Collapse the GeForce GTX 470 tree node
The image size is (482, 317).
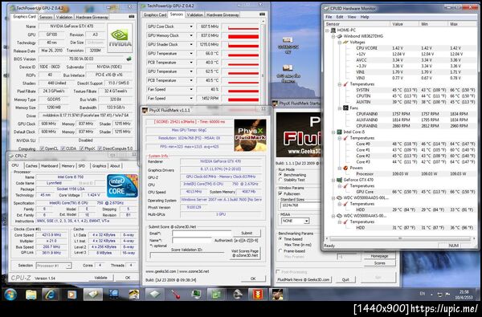(333, 180)
